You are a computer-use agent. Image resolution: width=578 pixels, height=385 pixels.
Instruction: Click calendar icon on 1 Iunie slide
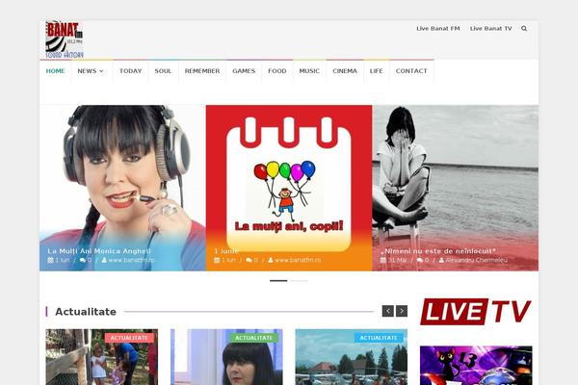(217, 260)
